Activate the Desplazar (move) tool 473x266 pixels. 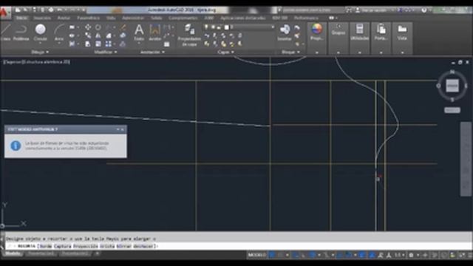tap(88, 27)
